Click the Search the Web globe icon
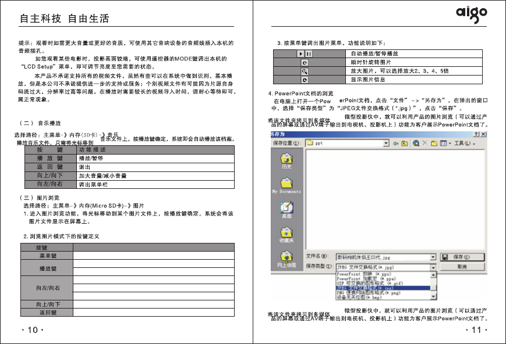The image size is (506, 344). (416, 144)
